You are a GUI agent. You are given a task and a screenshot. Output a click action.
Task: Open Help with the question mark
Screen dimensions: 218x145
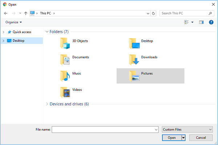211,22
